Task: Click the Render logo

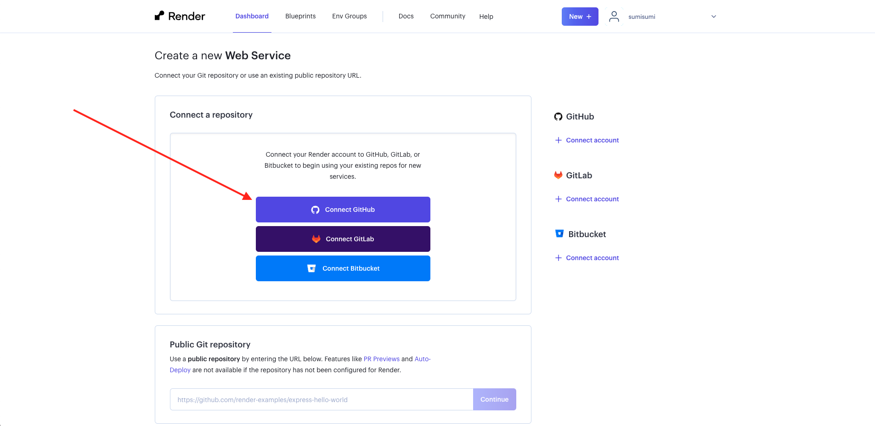Action: pyautogui.click(x=180, y=16)
